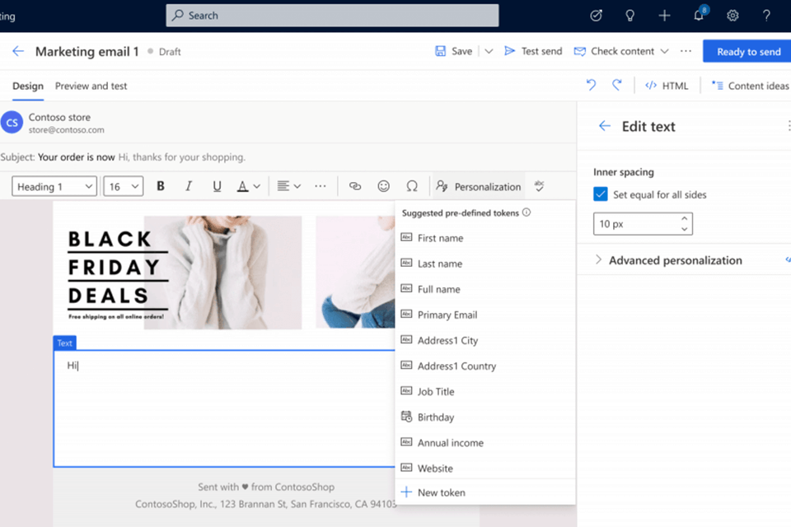Apply Underline formatting
The height and width of the screenshot is (527, 791).
(217, 186)
